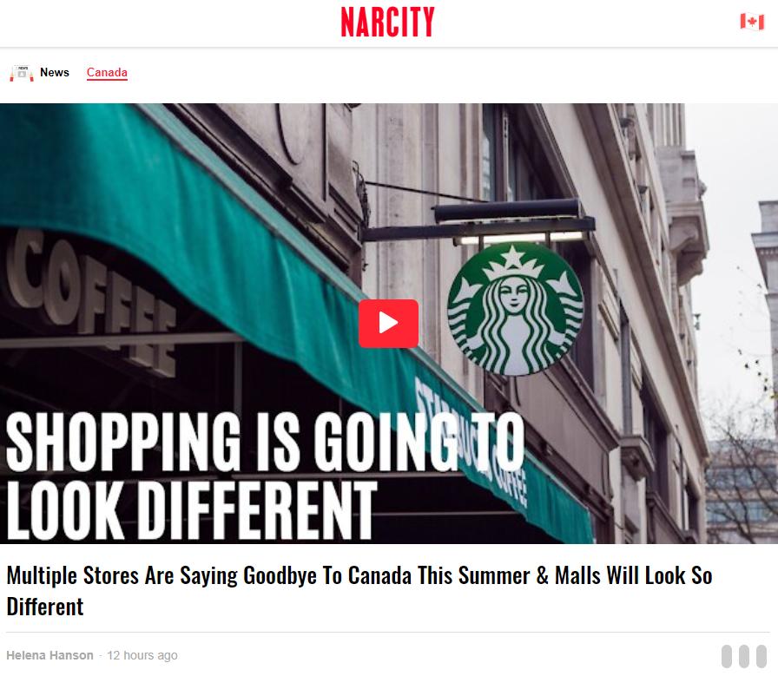This screenshot has width=778, height=676.
Task: Open the Canadian flag region selector
Action: click(x=752, y=22)
